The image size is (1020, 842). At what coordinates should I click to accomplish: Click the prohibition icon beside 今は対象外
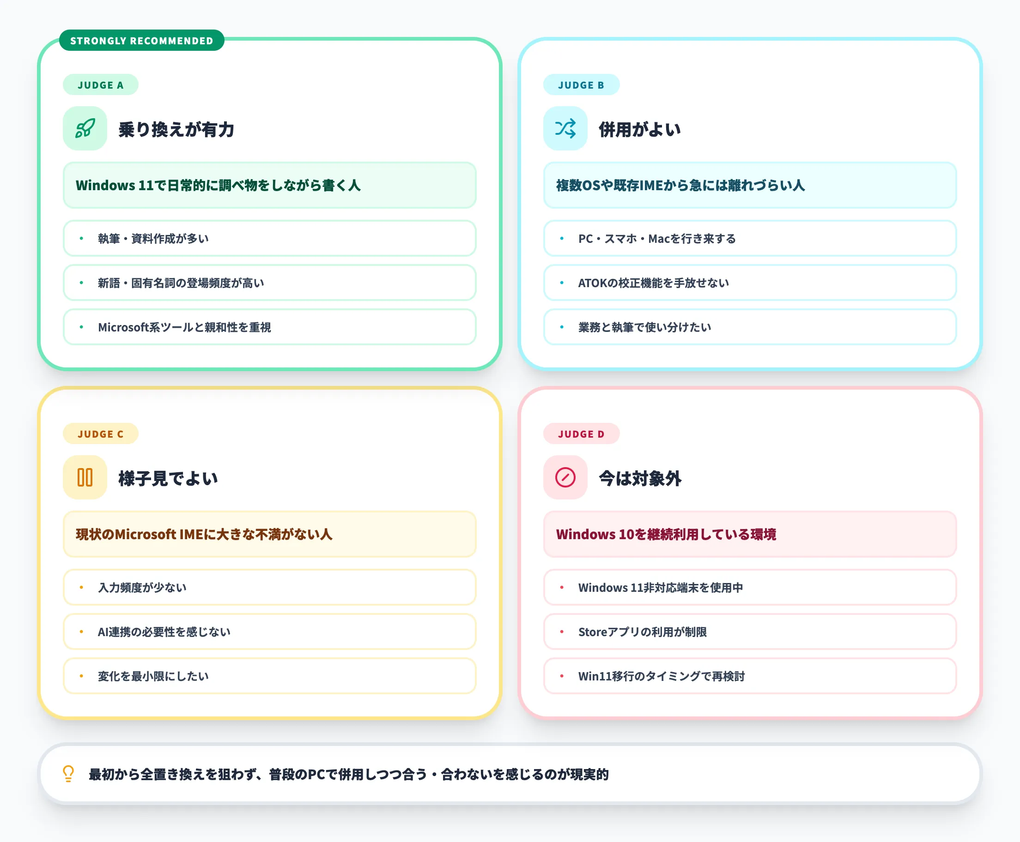click(x=565, y=478)
